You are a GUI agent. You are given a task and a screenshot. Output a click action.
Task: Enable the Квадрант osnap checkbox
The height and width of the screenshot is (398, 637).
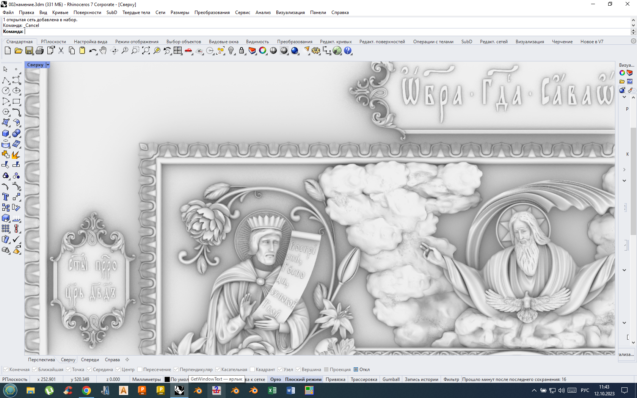point(252,369)
